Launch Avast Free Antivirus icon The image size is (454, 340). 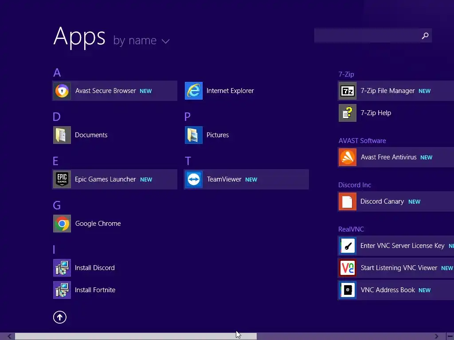(x=348, y=157)
